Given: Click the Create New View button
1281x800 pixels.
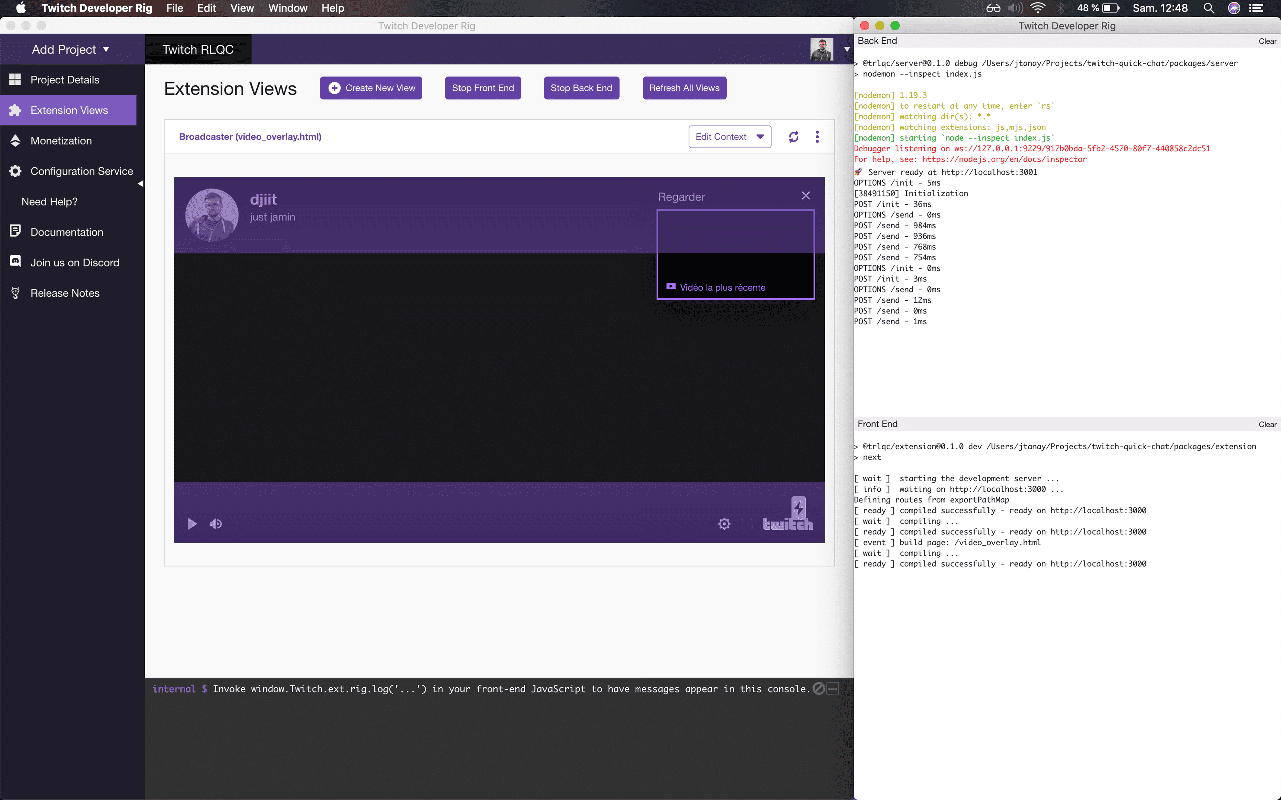Looking at the screenshot, I should coord(371,88).
